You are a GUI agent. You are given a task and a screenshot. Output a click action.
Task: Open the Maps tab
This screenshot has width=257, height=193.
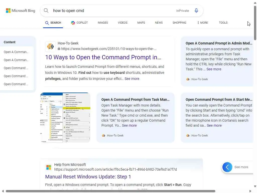click(141, 23)
